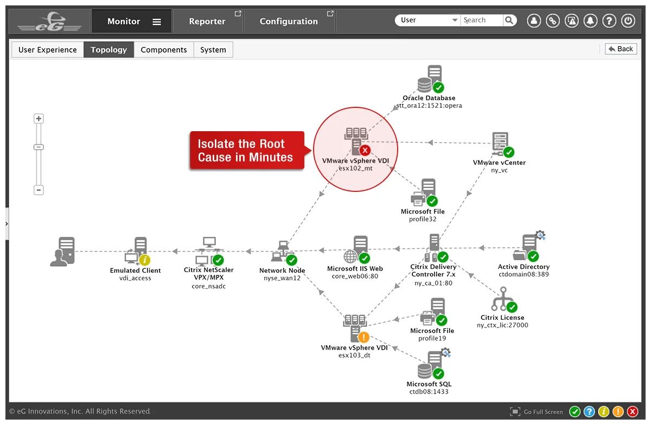Open the User search type dropdown
The width and height of the screenshot is (651, 425).
(427, 21)
